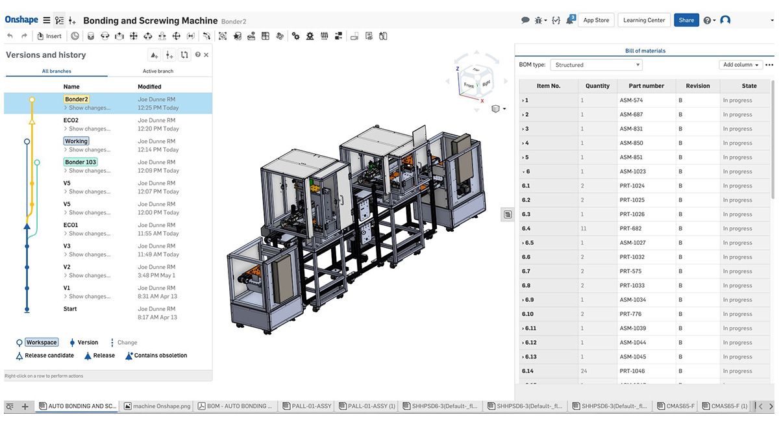Image resolution: width=779 pixels, height=422 pixels.
Task: Open the user account avatar menu
Action: (725, 20)
